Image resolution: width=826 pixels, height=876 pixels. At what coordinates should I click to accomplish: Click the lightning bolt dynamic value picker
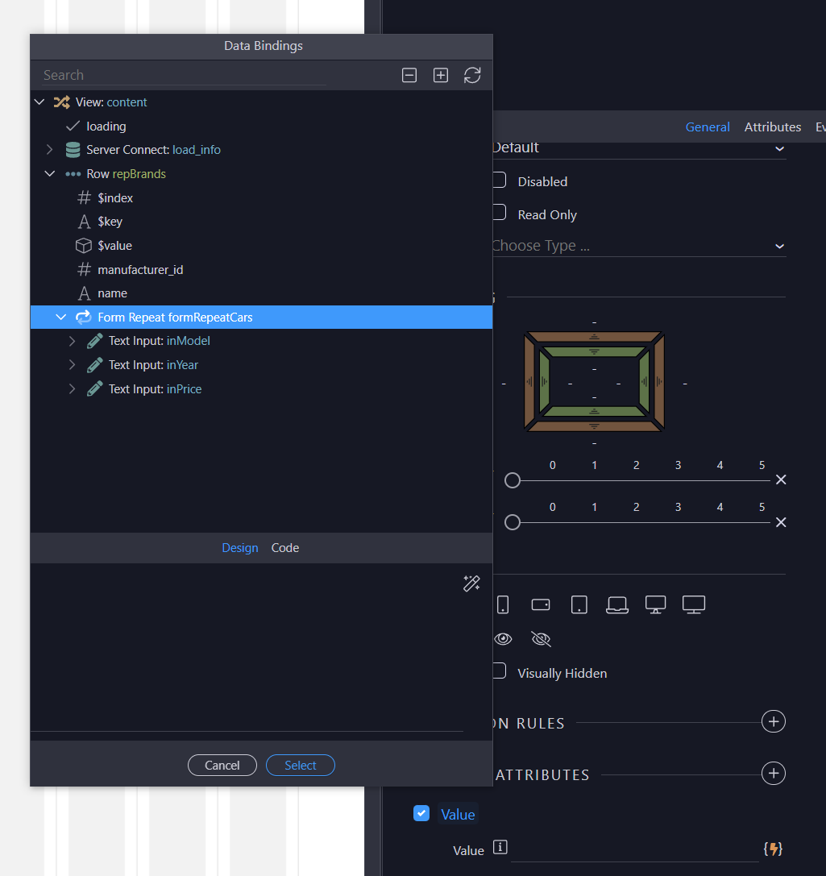click(773, 849)
